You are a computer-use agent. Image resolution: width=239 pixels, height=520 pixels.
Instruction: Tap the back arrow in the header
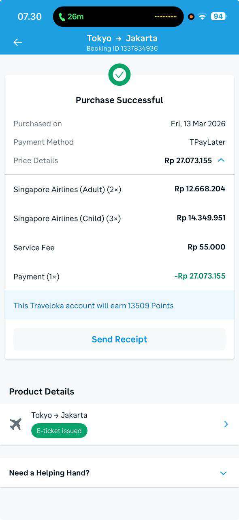[18, 42]
